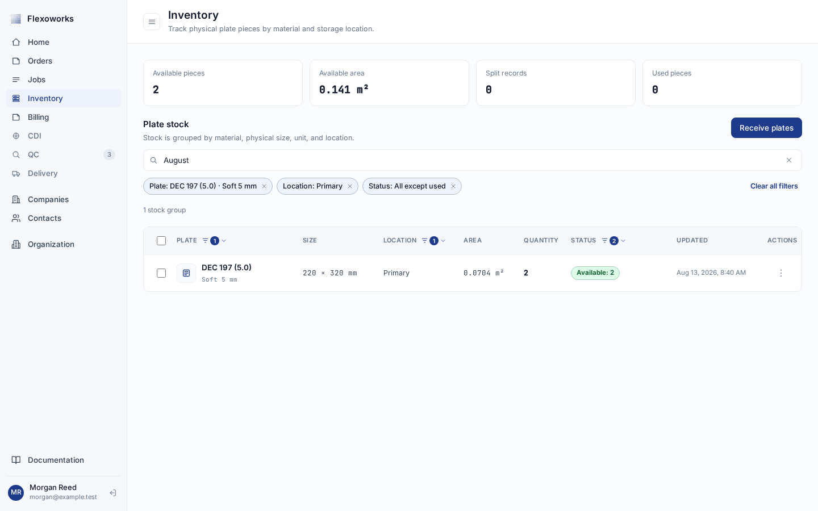Open the CDI target icon
The width and height of the screenshot is (818, 511).
(x=16, y=136)
